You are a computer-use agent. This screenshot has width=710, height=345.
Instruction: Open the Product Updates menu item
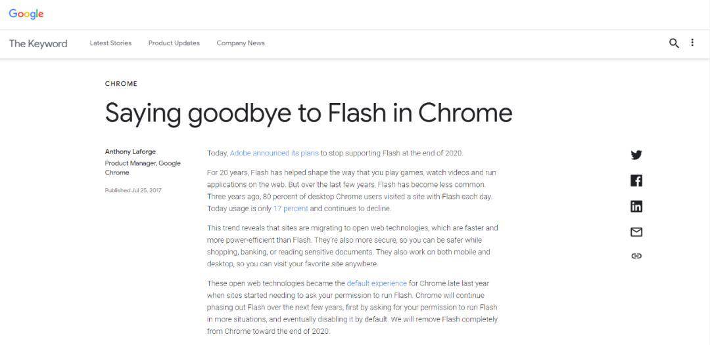pyautogui.click(x=174, y=43)
